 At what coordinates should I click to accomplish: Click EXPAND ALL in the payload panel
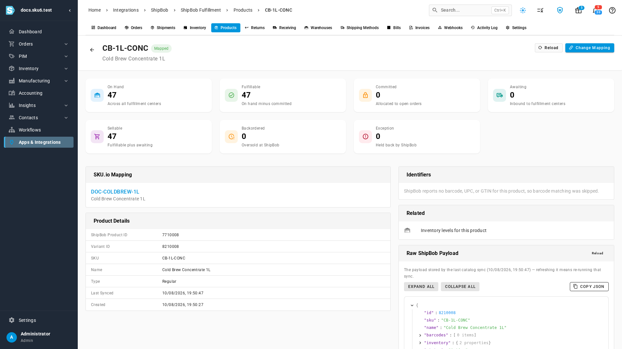point(421,287)
